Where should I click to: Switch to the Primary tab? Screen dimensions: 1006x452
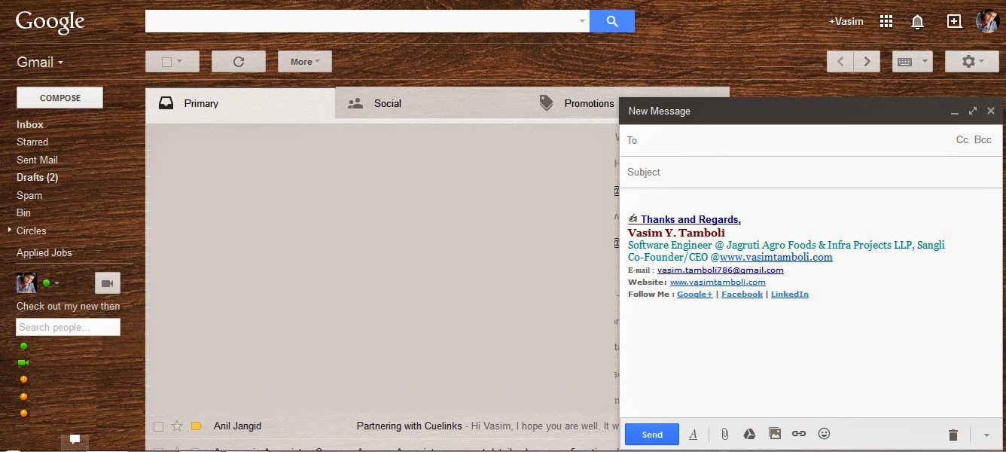point(240,103)
